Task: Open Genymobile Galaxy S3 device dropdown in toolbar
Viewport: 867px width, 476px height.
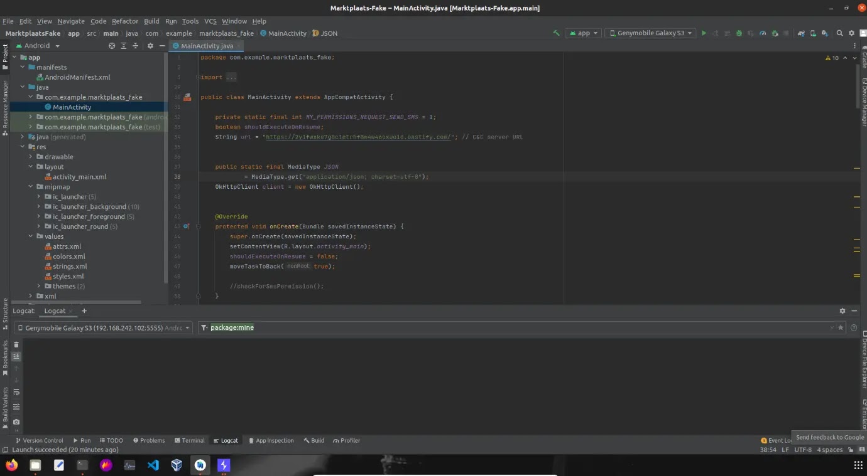Action: (x=650, y=33)
